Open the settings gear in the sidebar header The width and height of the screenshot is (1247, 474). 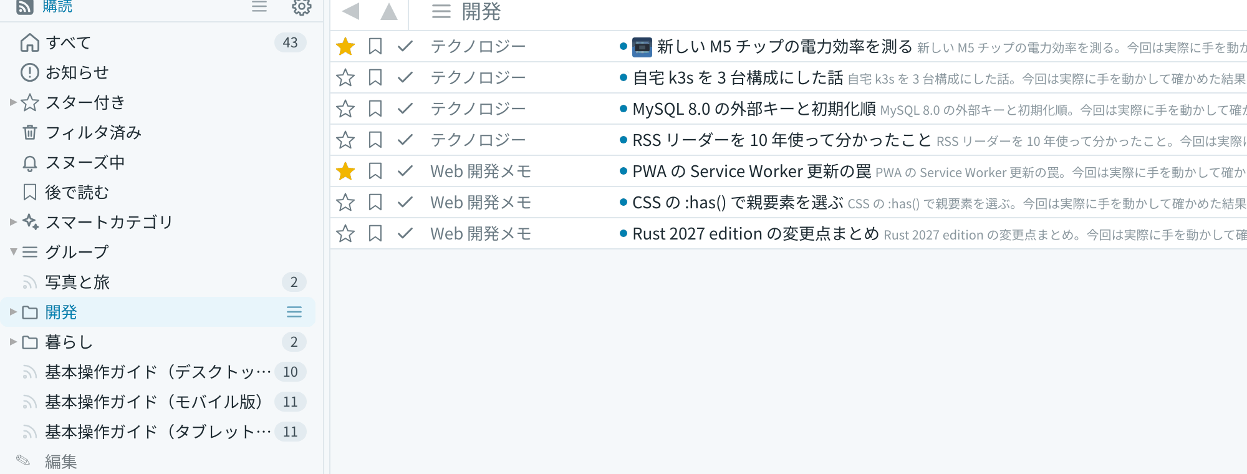[302, 7]
